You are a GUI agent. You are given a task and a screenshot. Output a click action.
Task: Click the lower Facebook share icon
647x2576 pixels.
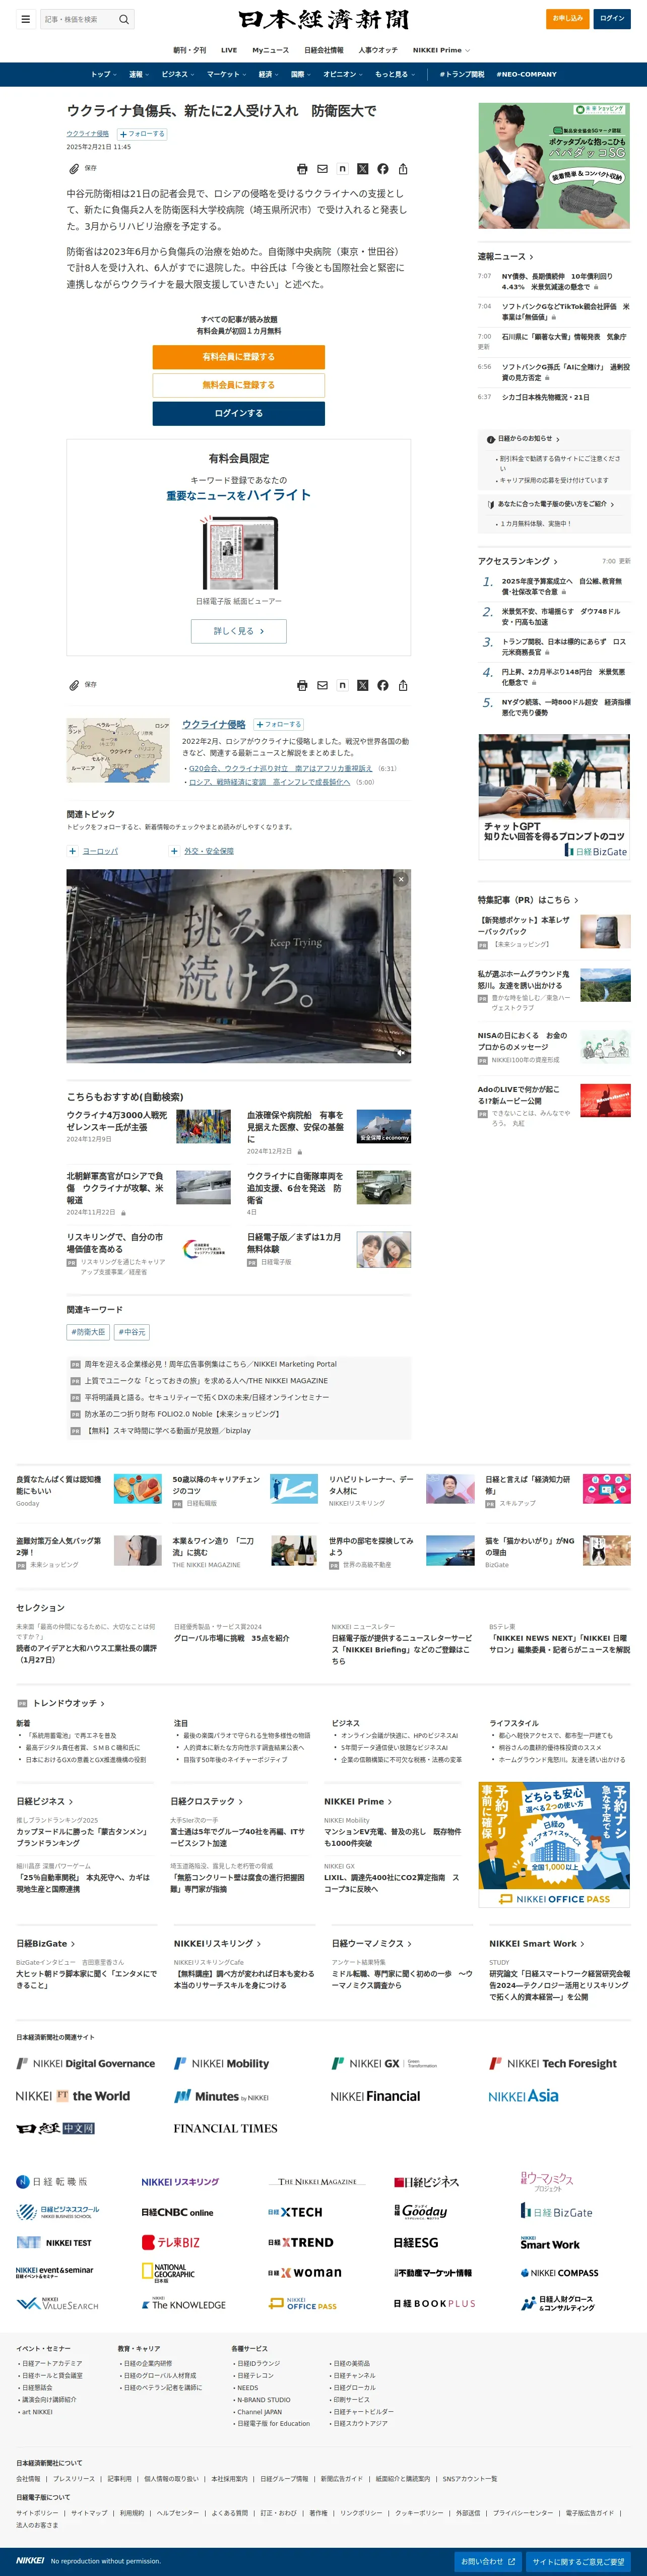(x=382, y=685)
